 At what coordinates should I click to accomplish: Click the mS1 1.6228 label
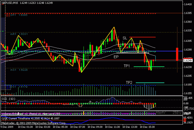click(19, 70)
